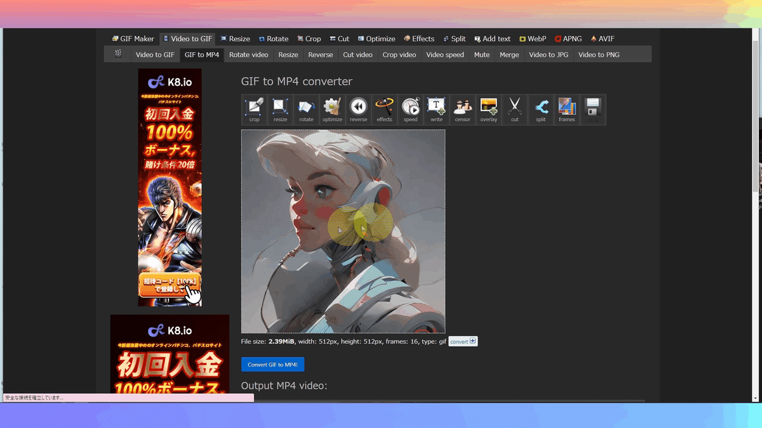Select the speed tool stopwatch icon
The width and height of the screenshot is (762, 428).
(x=410, y=110)
